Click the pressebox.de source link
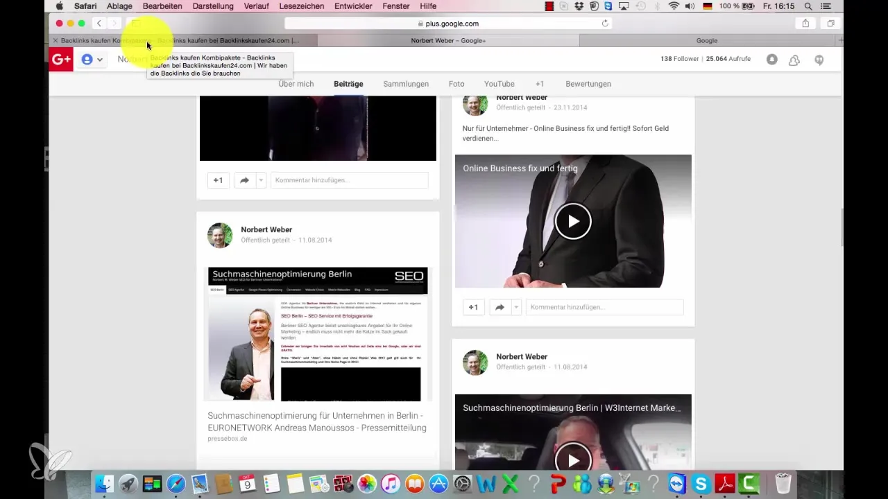This screenshot has height=499, width=888. (x=228, y=439)
